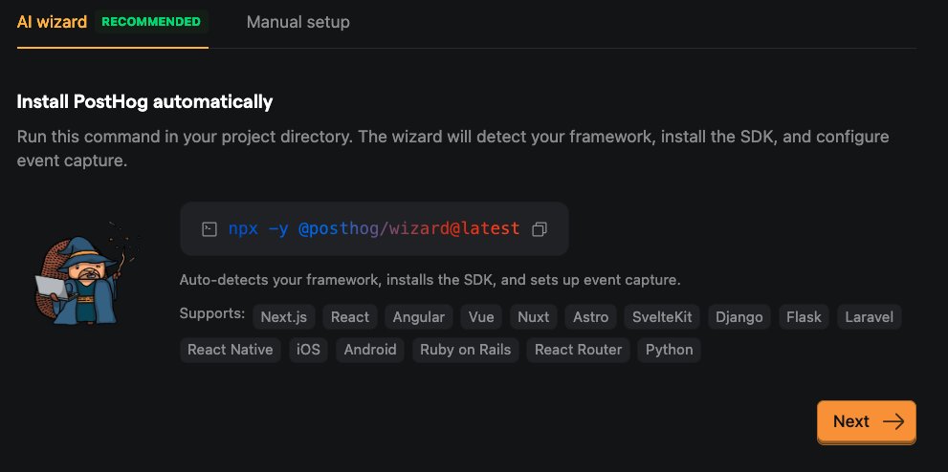
Task: Click the Python tag
Action: tap(670, 350)
